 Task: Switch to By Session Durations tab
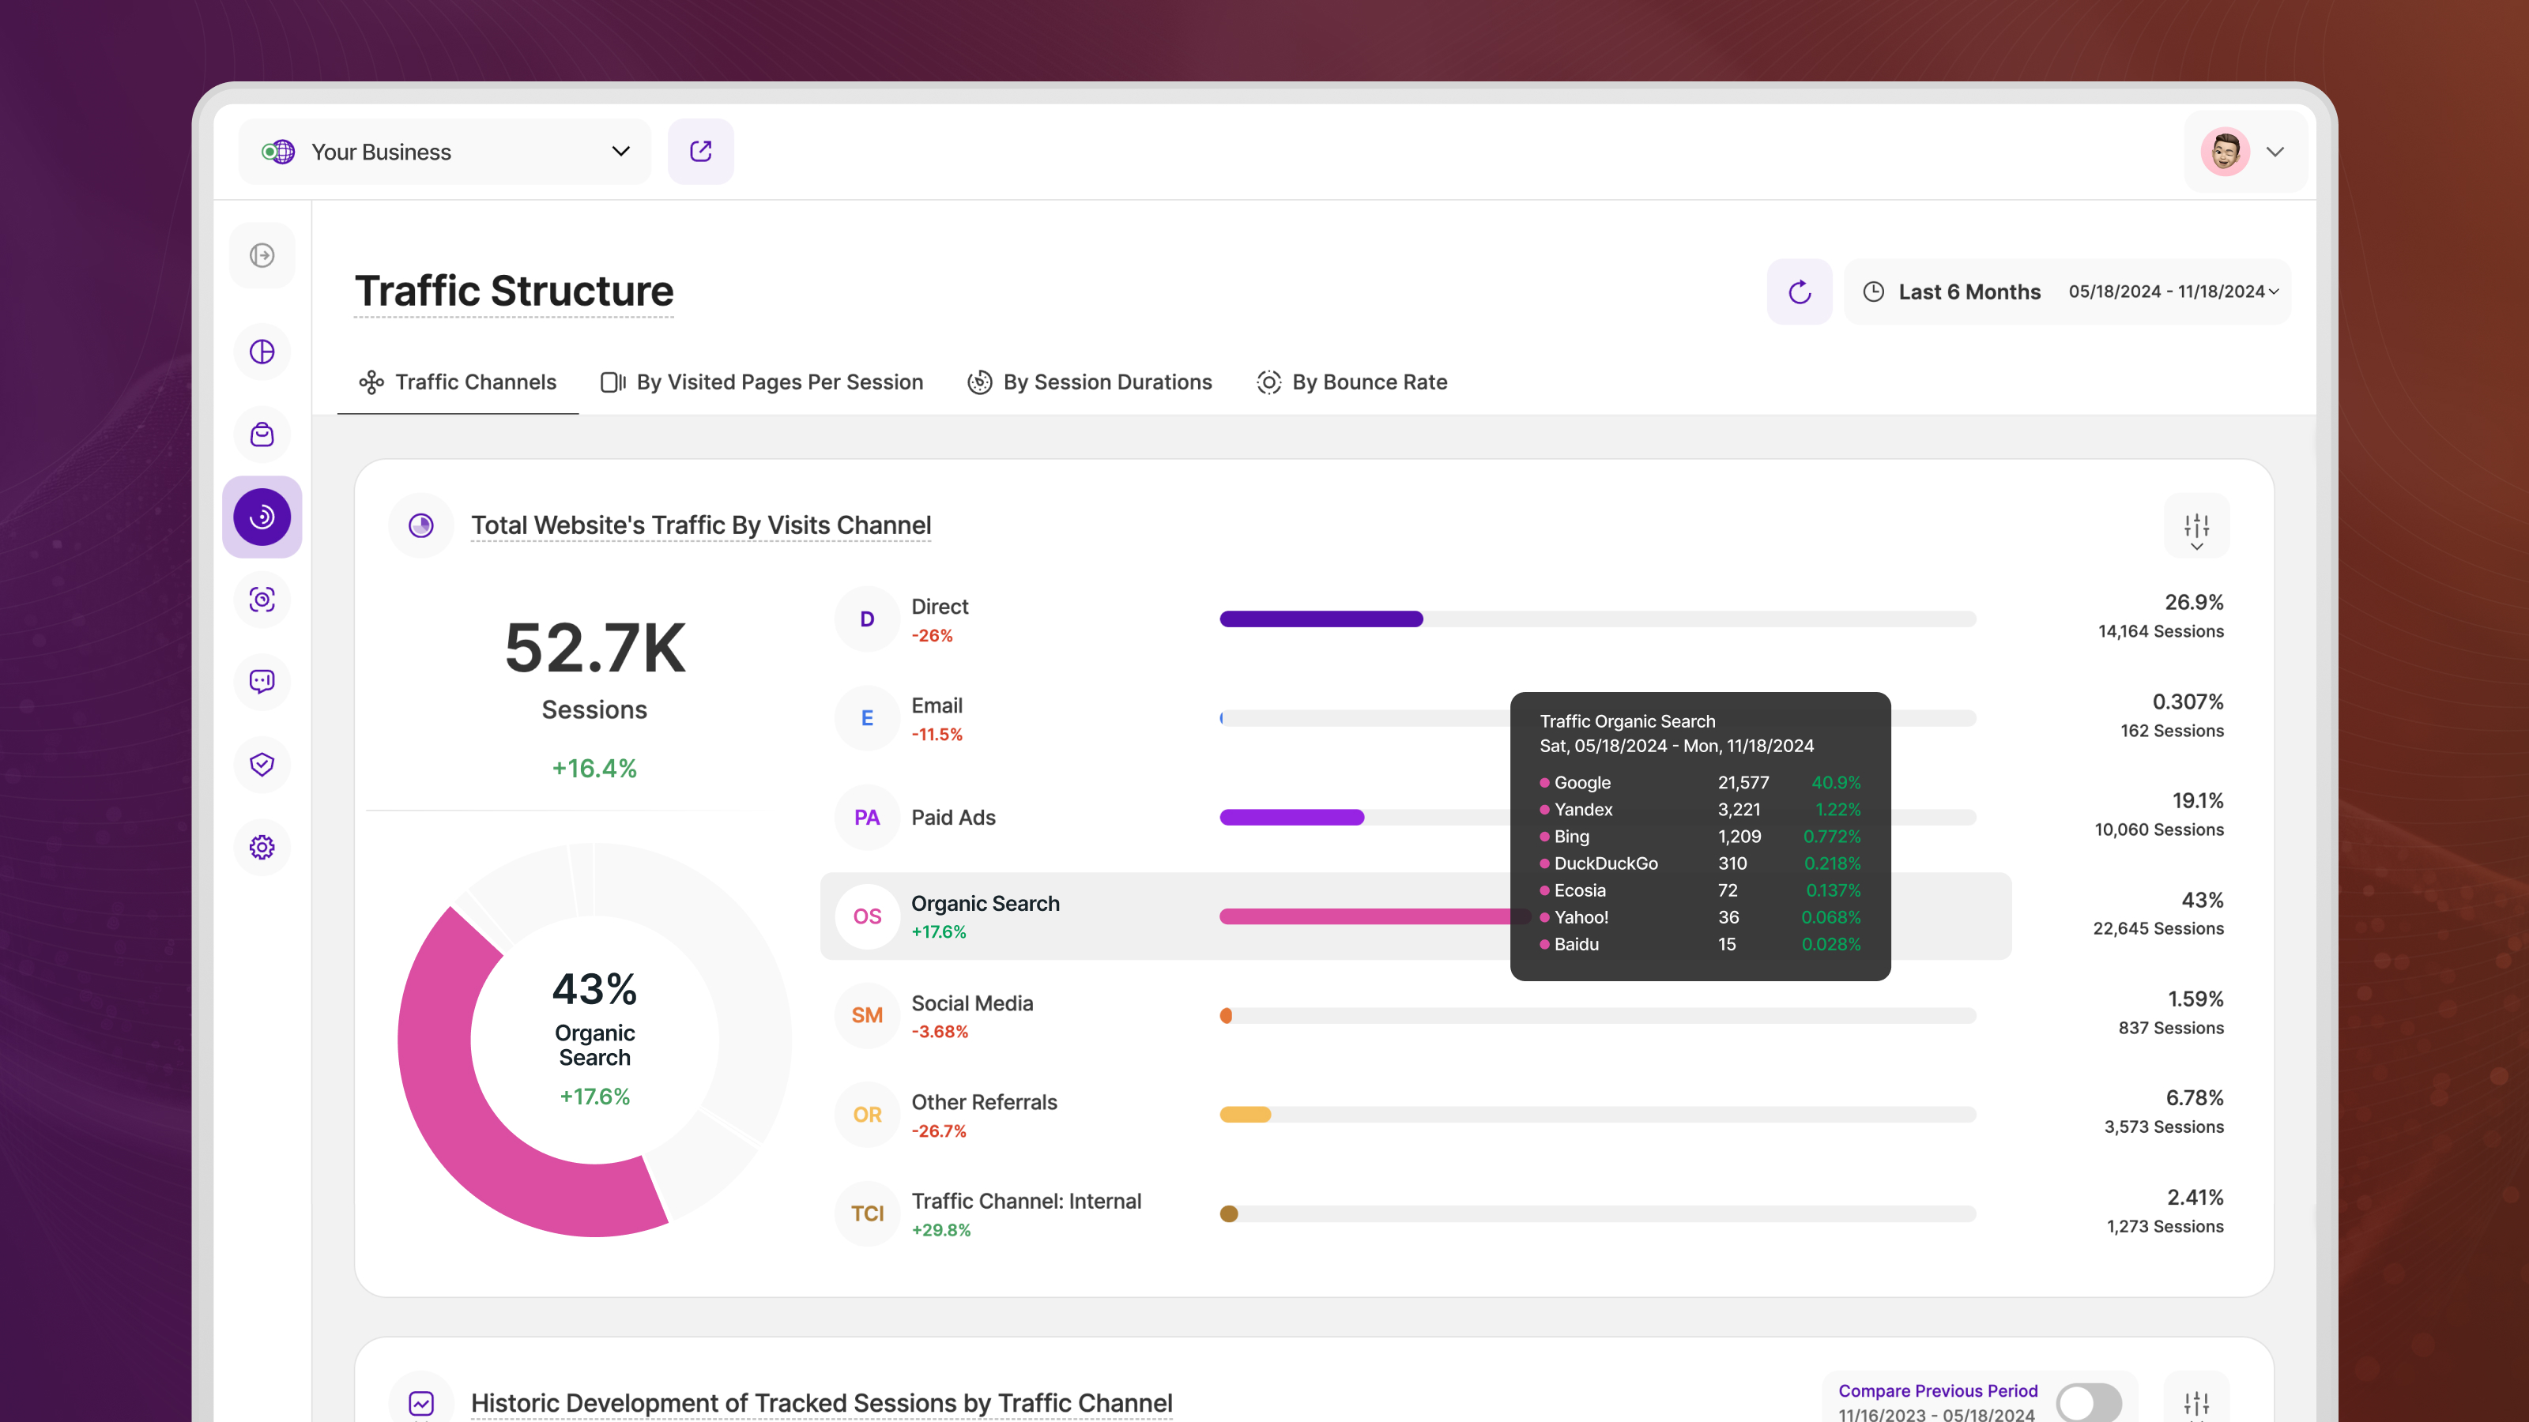click(1090, 382)
